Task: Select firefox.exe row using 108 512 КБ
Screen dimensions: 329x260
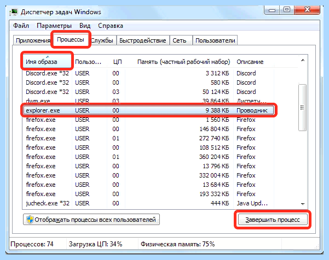Action: pyautogui.click(x=148, y=147)
